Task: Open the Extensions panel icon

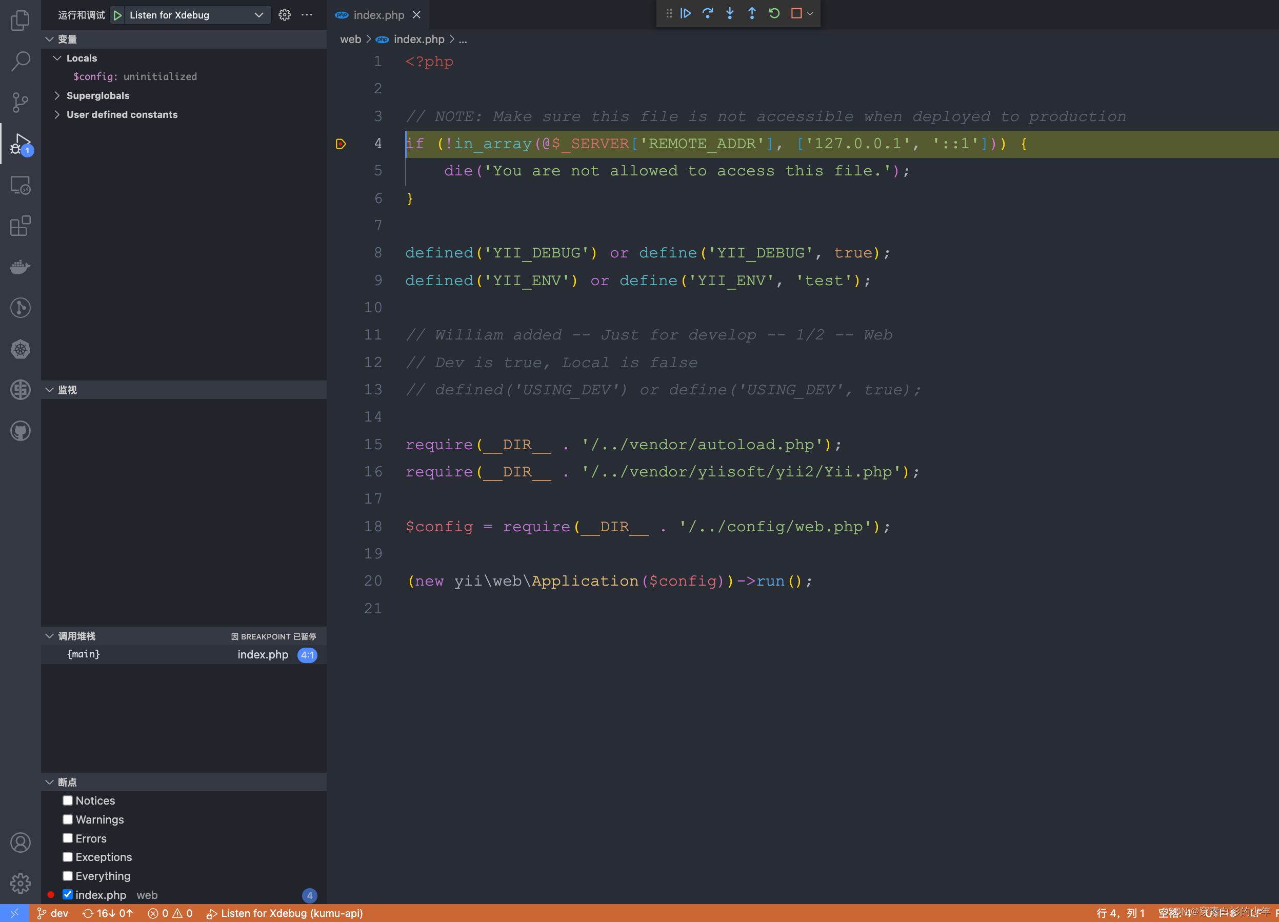Action: [21, 226]
